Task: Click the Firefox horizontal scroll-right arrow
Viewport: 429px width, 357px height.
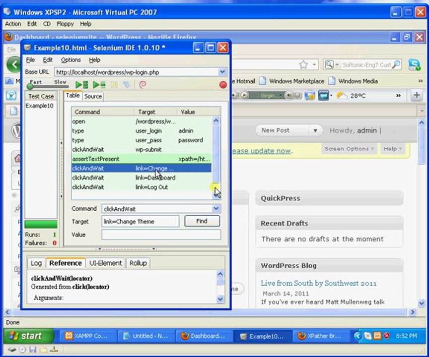Action: tap(413, 312)
